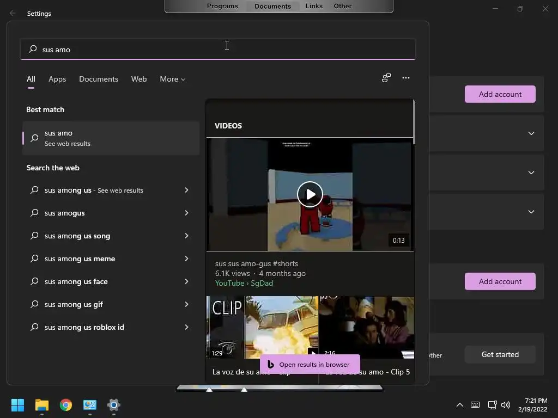Expand arrow for sus among us gif
The image size is (558, 418).
click(186, 304)
